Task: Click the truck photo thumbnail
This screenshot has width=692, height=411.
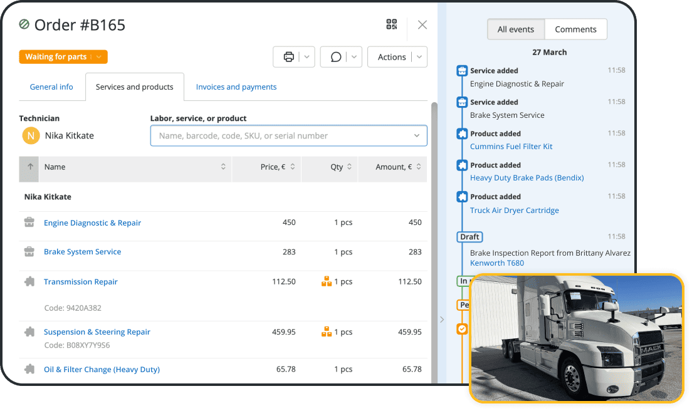Action: 575,337
